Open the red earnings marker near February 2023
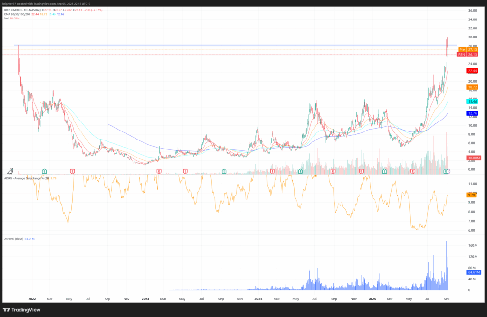This screenshot has height=317, width=487. click(159, 171)
